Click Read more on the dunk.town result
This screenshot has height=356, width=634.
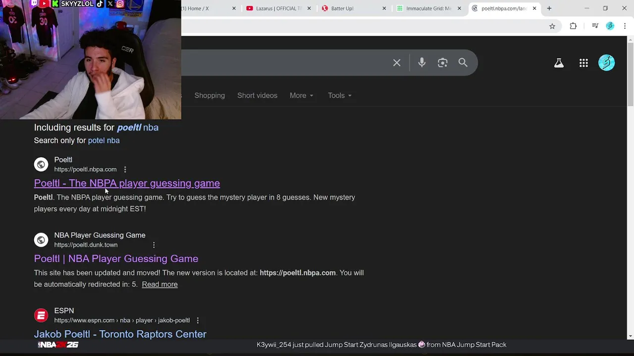click(159, 284)
